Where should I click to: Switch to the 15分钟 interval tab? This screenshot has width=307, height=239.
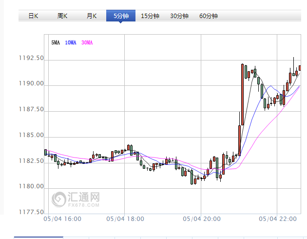click(x=150, y=16)
